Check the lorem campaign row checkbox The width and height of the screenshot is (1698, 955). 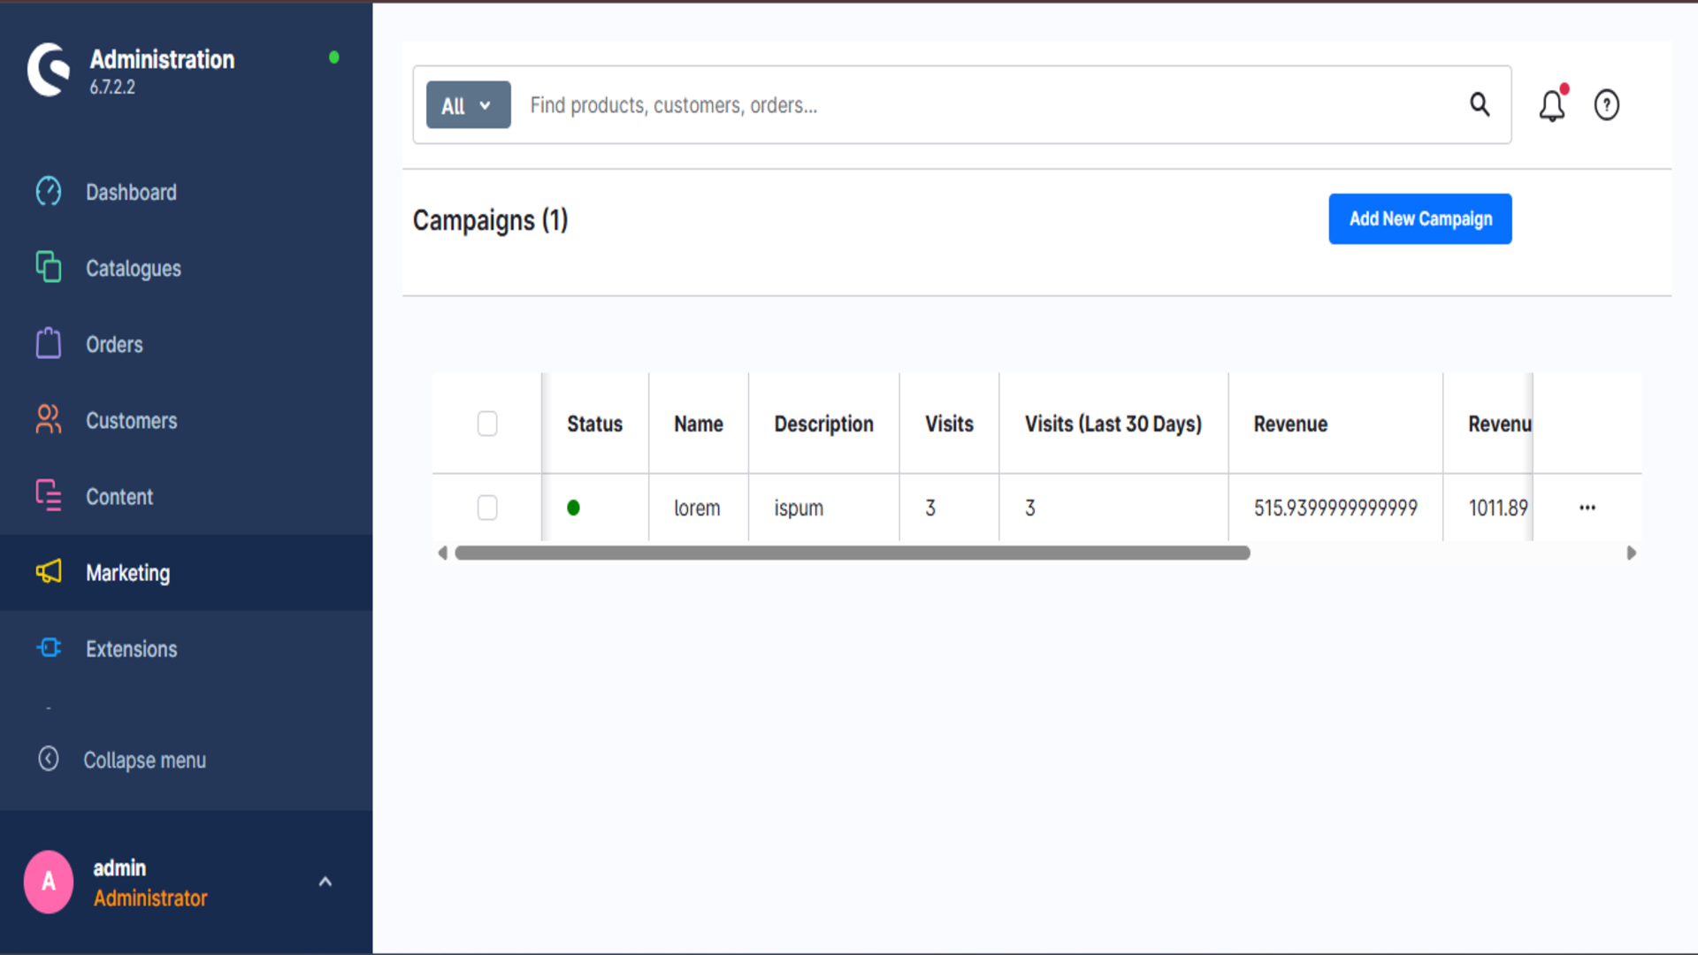click(487, 508)
